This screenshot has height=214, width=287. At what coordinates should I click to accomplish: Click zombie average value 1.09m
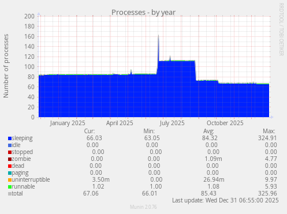pos(213,159)
